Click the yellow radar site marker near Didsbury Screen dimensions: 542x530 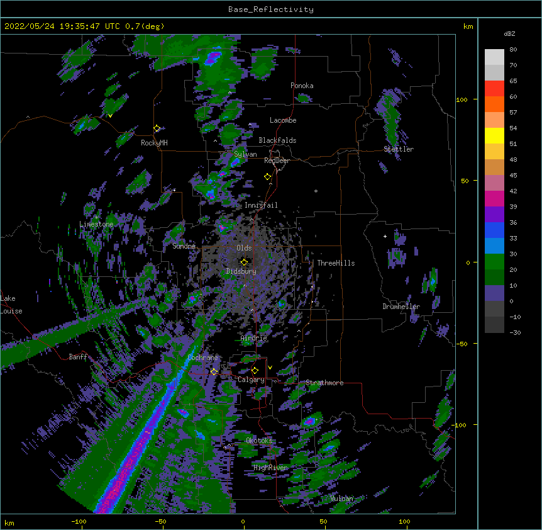point(244,262)
